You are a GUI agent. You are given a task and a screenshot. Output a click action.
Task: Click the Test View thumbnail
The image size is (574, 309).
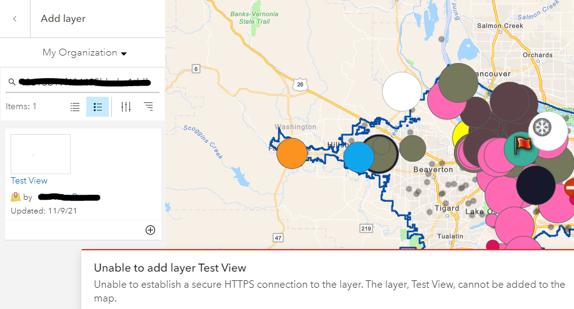click(x=41, y=154)
